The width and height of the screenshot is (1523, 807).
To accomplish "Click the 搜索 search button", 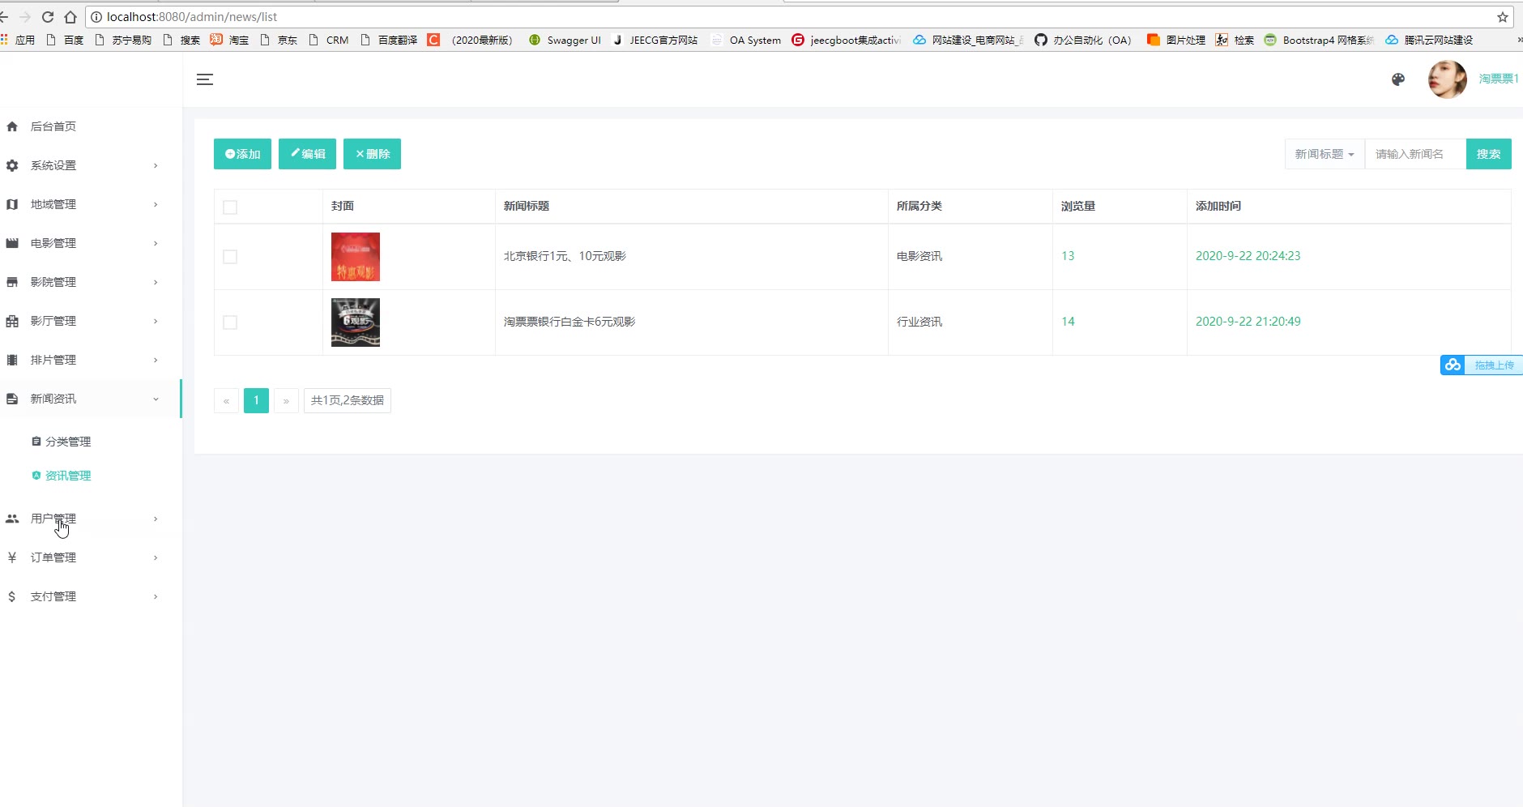I will 1488,154.
